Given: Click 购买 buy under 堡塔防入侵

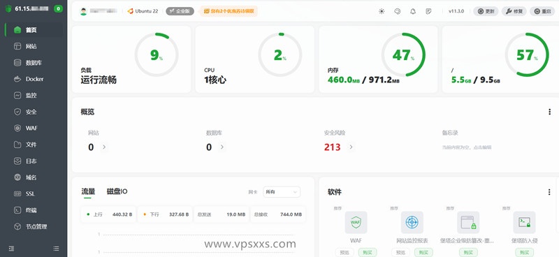Looking at the screenshot, I should click(x=524, y=253).
